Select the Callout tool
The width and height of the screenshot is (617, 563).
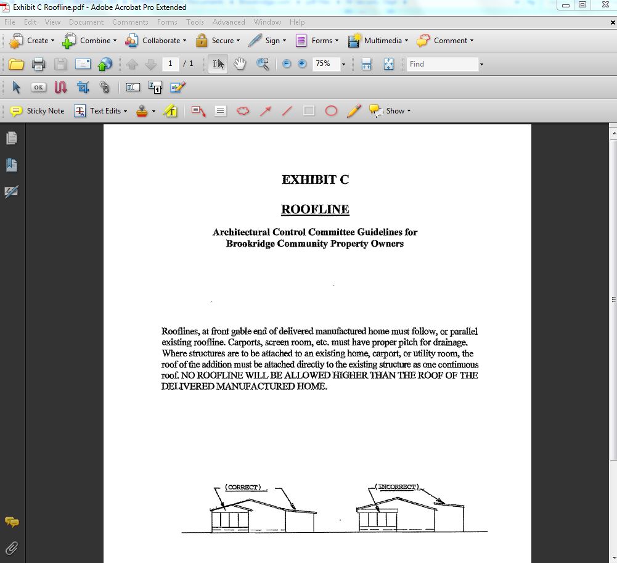pyautogui.click(x=198, y=112)
